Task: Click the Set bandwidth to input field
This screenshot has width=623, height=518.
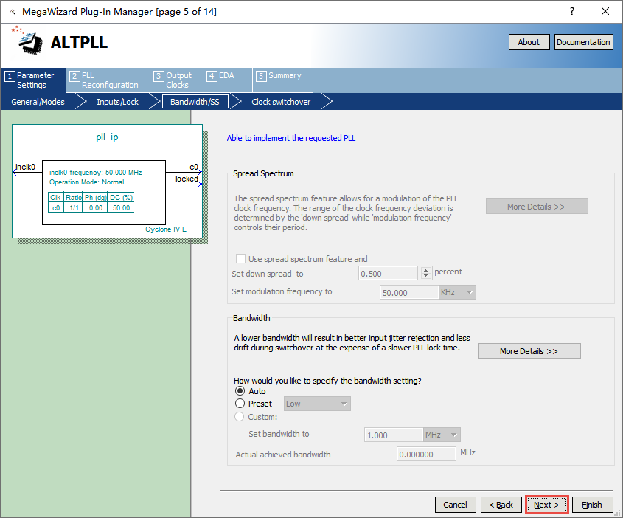Action: [394, 435]
